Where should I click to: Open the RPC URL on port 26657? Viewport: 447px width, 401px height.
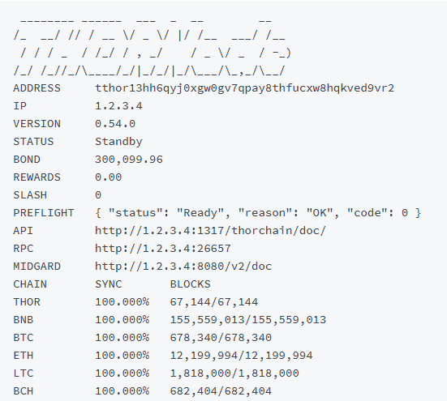coord(163,249)
